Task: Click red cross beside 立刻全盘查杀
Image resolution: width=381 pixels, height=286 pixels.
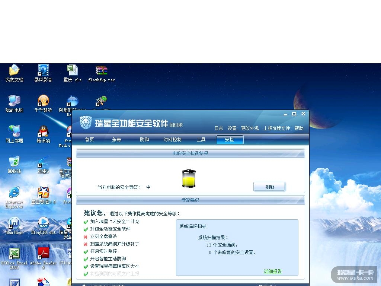Action: pyautogui.click(x=86, y=236)
